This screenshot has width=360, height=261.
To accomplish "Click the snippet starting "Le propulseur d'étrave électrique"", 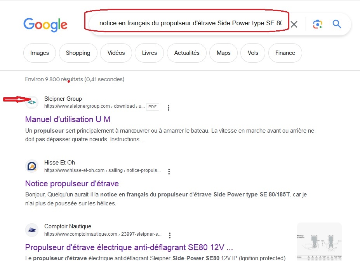I will (x=155, y=258).
